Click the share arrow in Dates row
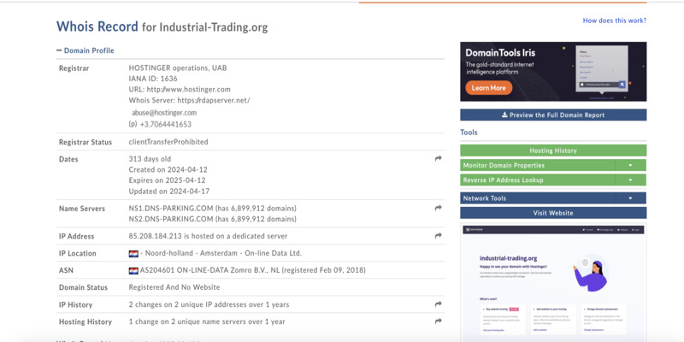Screen dimensions: 684x342 438,159
